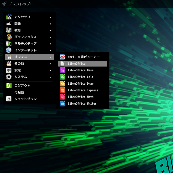Image resolution: width=173 pixels, height=173 pixels.
Task: Expand the マルチメディア submenu arrow
Action: point(51,44)
